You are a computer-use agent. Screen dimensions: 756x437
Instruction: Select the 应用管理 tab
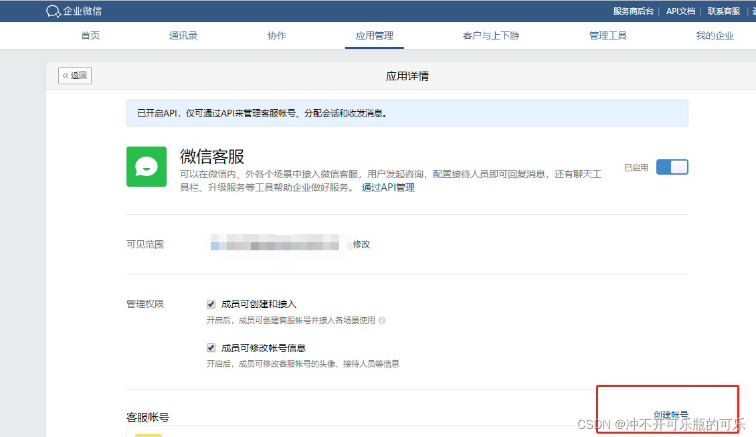(375, 35)
